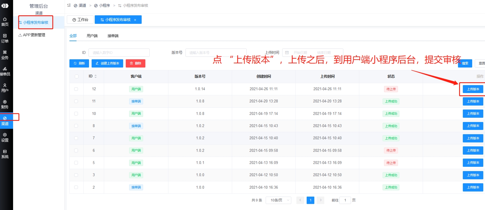Check the row with ID 11
Image resolution: width=485 pixels, height=210 pixels.
tap(76, 101)
